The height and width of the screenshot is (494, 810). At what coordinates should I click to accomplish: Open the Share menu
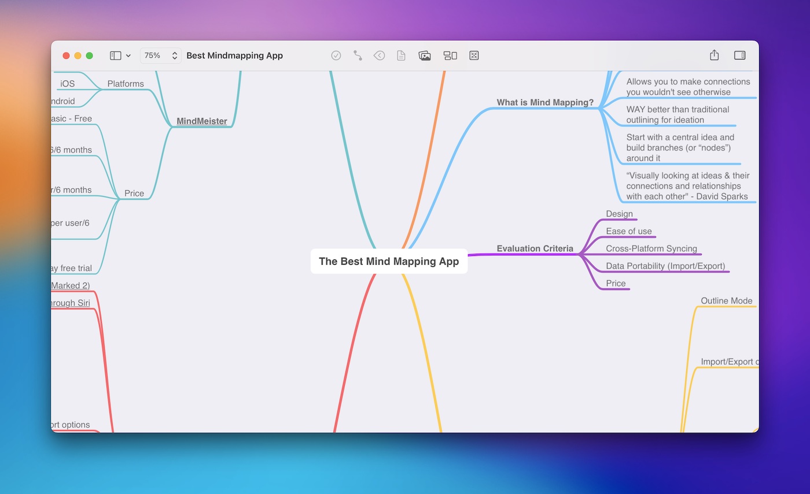pyautogui.click(x=713, y=55)
